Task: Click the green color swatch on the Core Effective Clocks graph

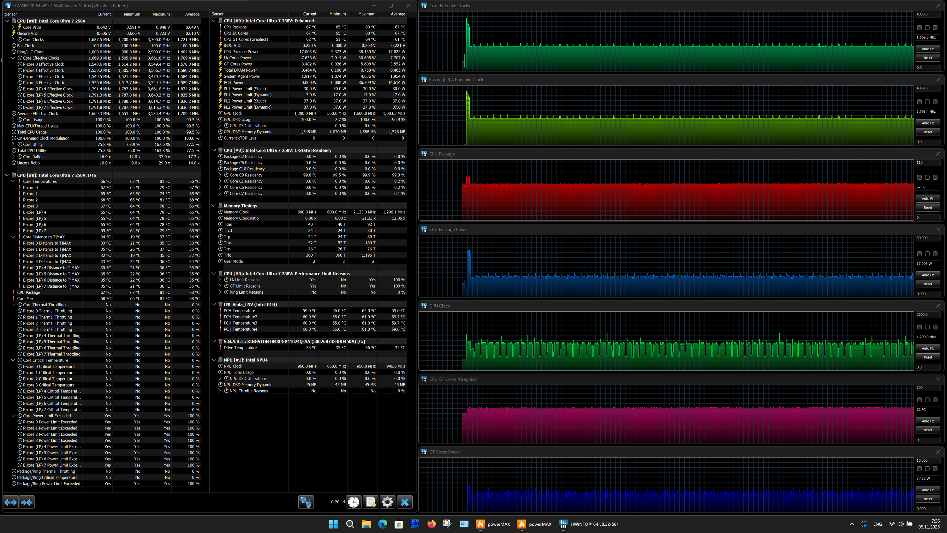Action: (x=919, y=27)
